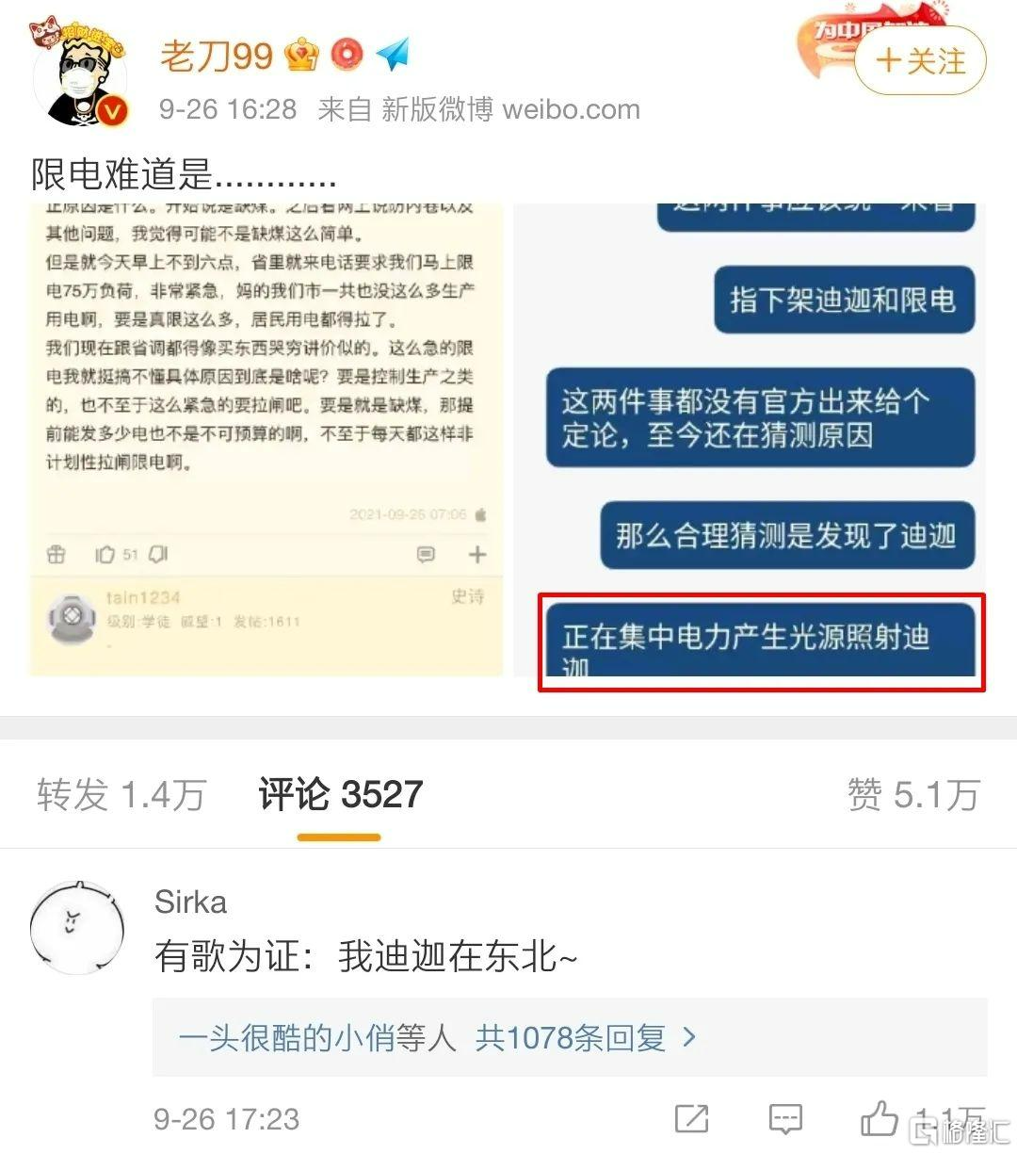Open the right chat screenshot image
1017x1154 pixels.
(750, 439)
